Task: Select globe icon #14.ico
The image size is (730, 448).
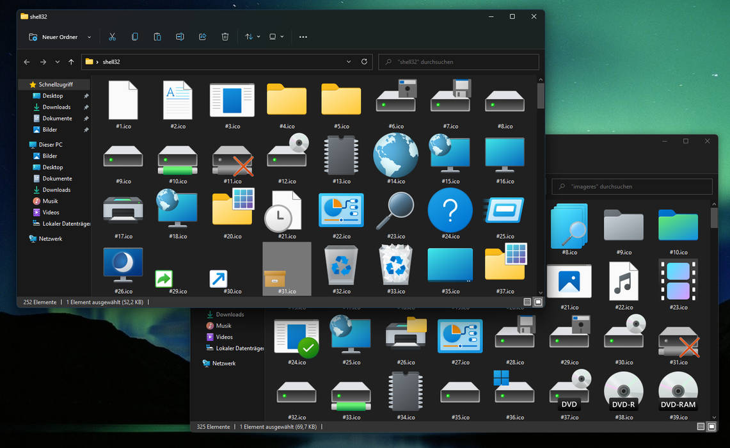Action: tap(396, 159)
